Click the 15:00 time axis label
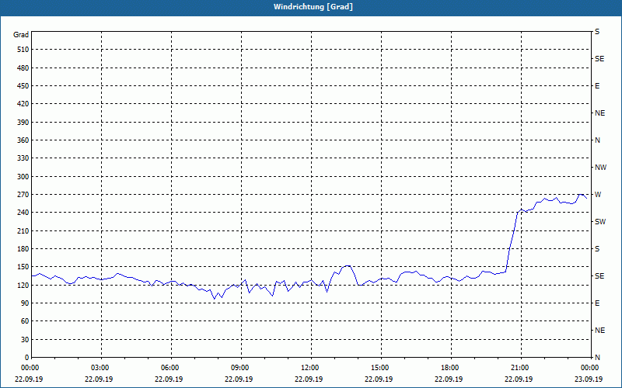The height and width of the screenshot is (388, 622). [379, 368]
